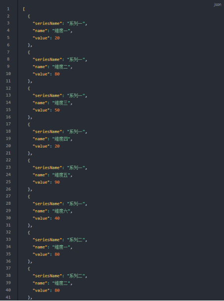Click the "value" key on line 35
This screenshot has width=224, height=301.
(x=41, y=254)
